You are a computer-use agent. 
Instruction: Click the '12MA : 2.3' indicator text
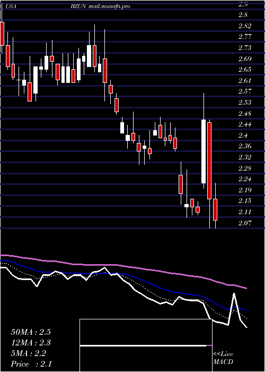(x=31, y=343)
